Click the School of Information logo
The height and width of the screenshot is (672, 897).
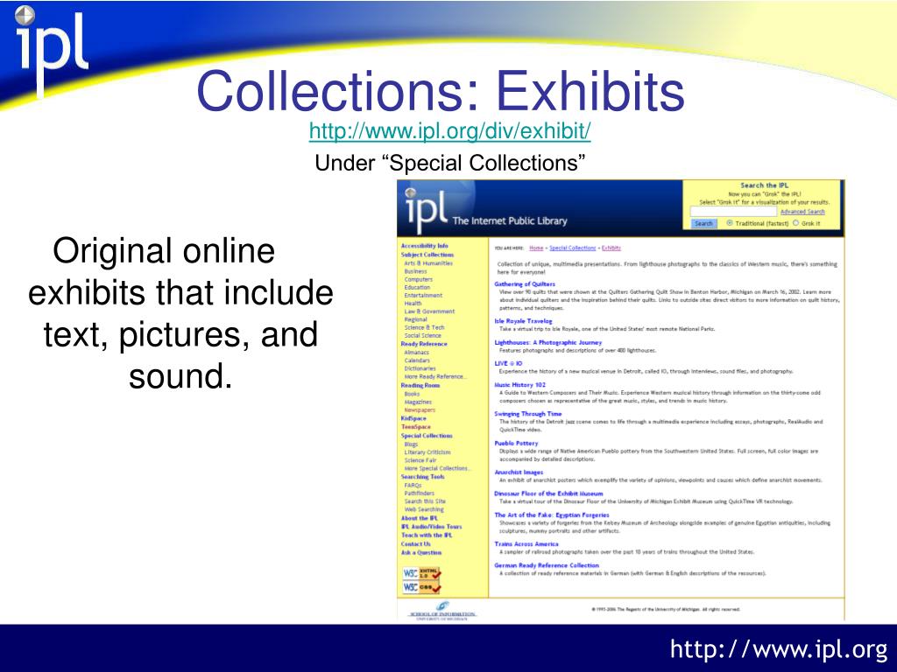click(442, 612)
